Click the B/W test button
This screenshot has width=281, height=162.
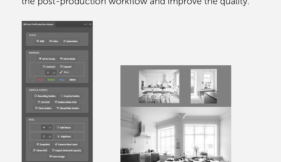40,41
